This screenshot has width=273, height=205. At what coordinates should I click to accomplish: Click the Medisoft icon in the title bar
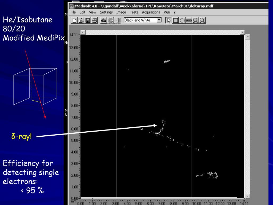[x=71, y=6]
